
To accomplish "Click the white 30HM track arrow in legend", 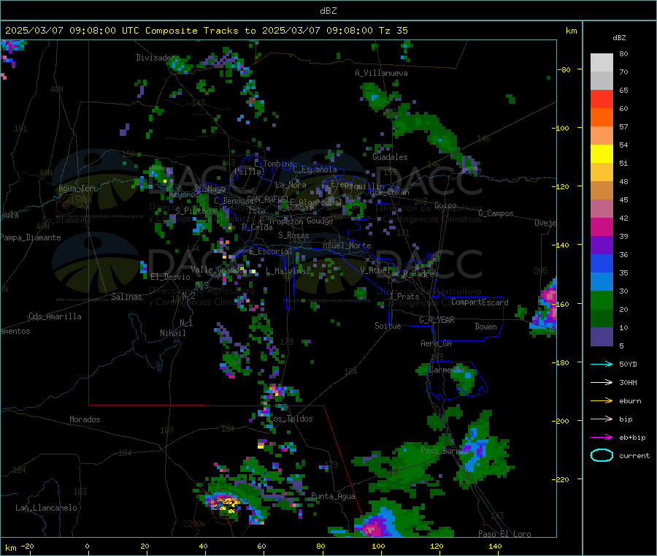I will click(x=602, y=382).
